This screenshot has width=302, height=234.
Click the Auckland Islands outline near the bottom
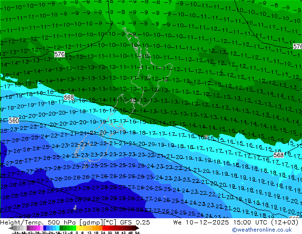click(75, 208)
